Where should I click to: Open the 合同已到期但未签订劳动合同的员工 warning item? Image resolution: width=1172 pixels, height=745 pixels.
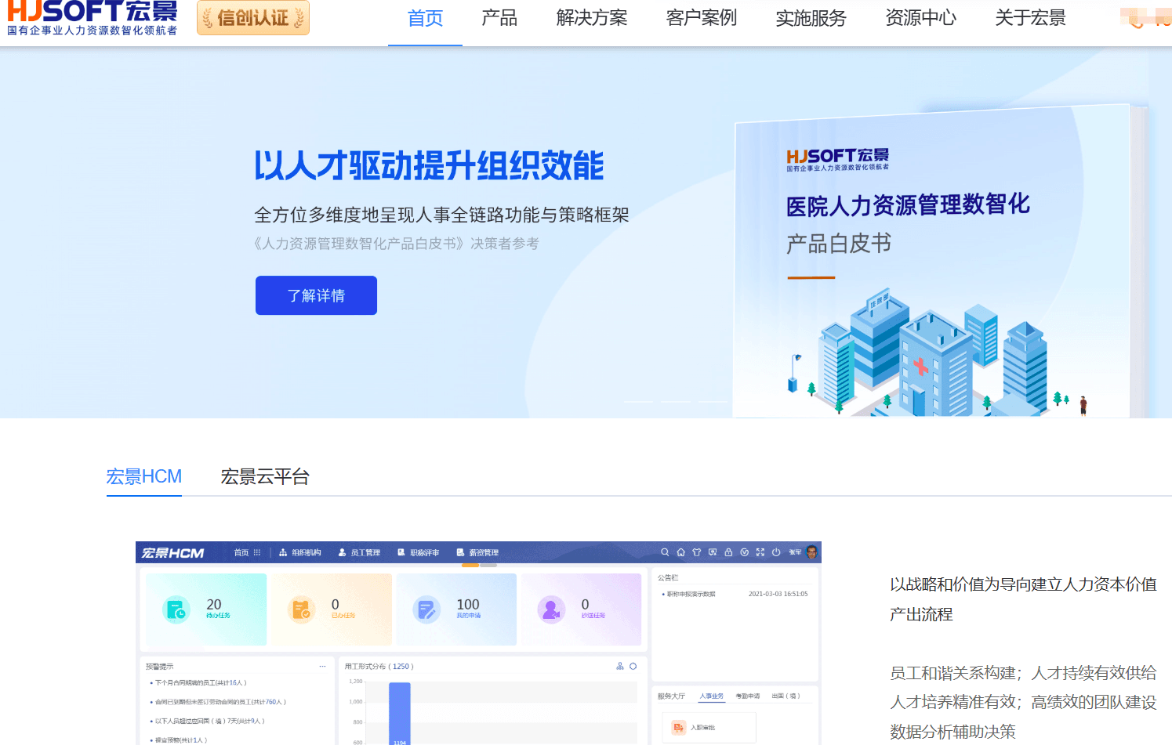(x=220, y=702)
